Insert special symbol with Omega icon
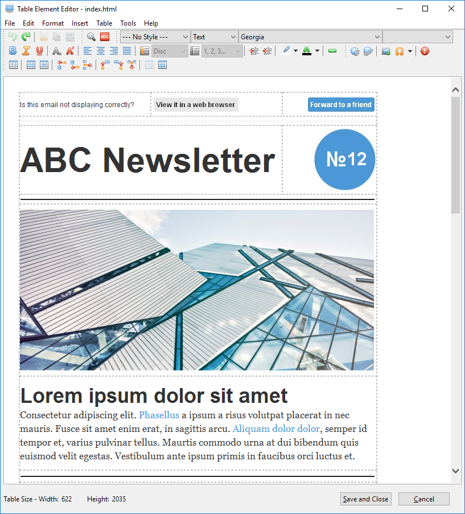This screenshot has width=465, height=514. coord(399,51)
